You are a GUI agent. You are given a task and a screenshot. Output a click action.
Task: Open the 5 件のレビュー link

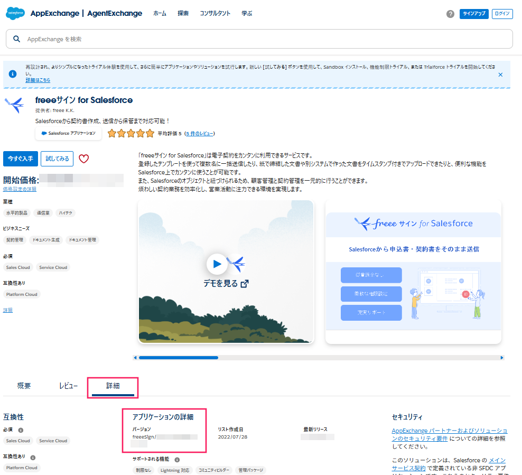point(199,134)
